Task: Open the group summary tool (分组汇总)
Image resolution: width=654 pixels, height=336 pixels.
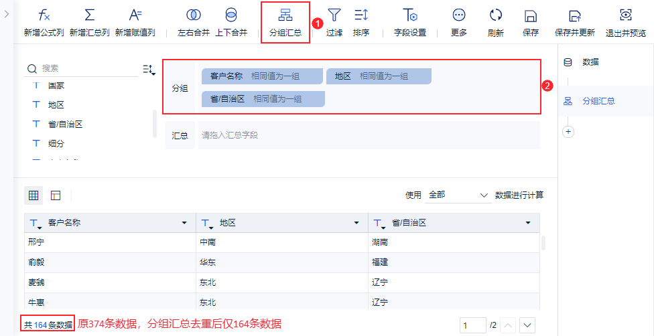Action: pyautogui.click(x=285, y=23)
